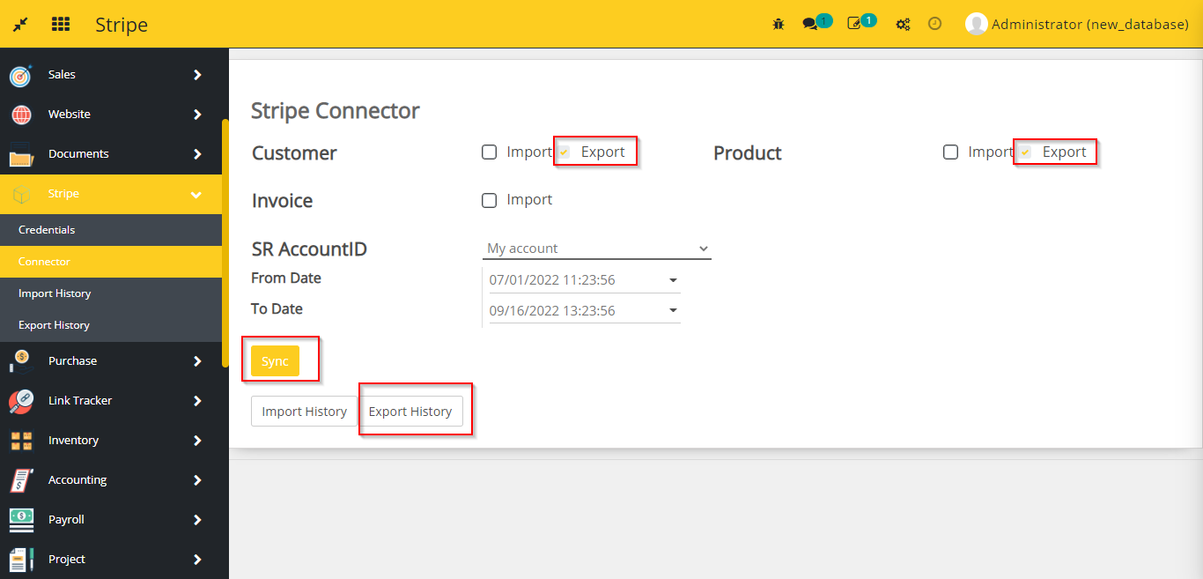Click the Accounting module icon

click(21, 480)
